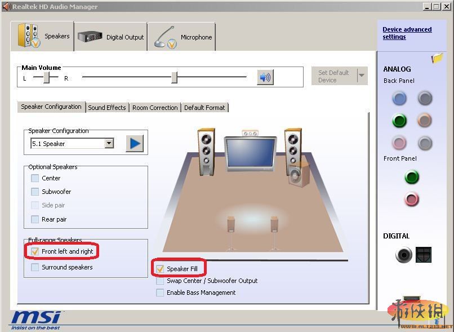Click the blue back panel audio jack
This screenshot has width=454, height=332.
click(399, 98)
